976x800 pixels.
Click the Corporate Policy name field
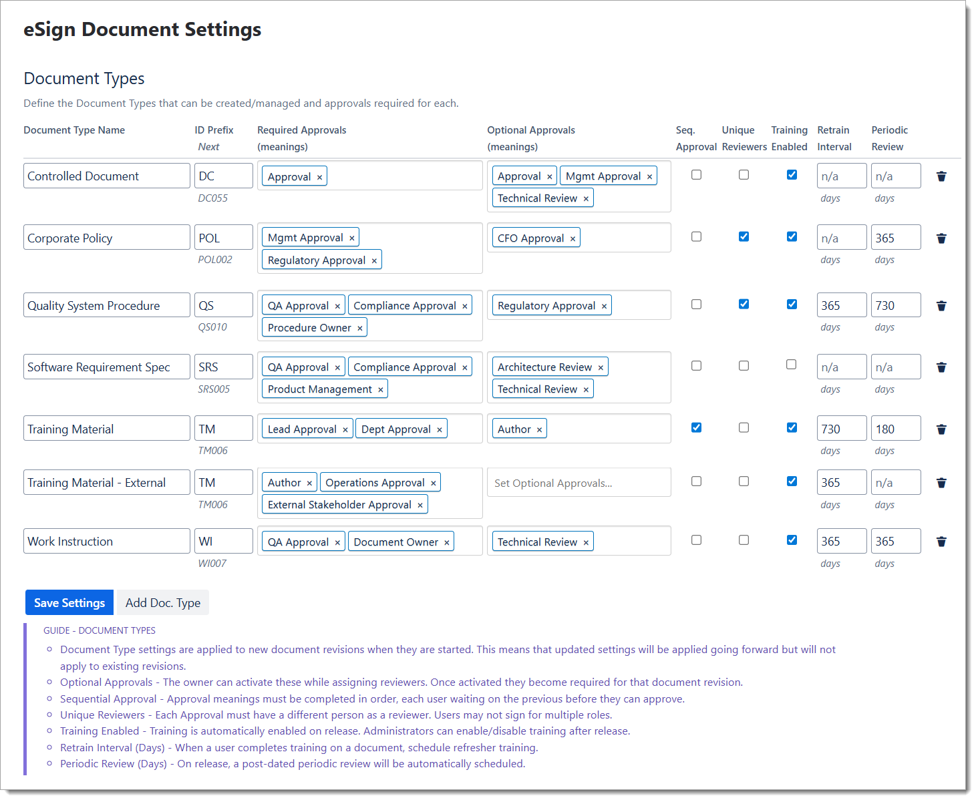coord(106,238)
